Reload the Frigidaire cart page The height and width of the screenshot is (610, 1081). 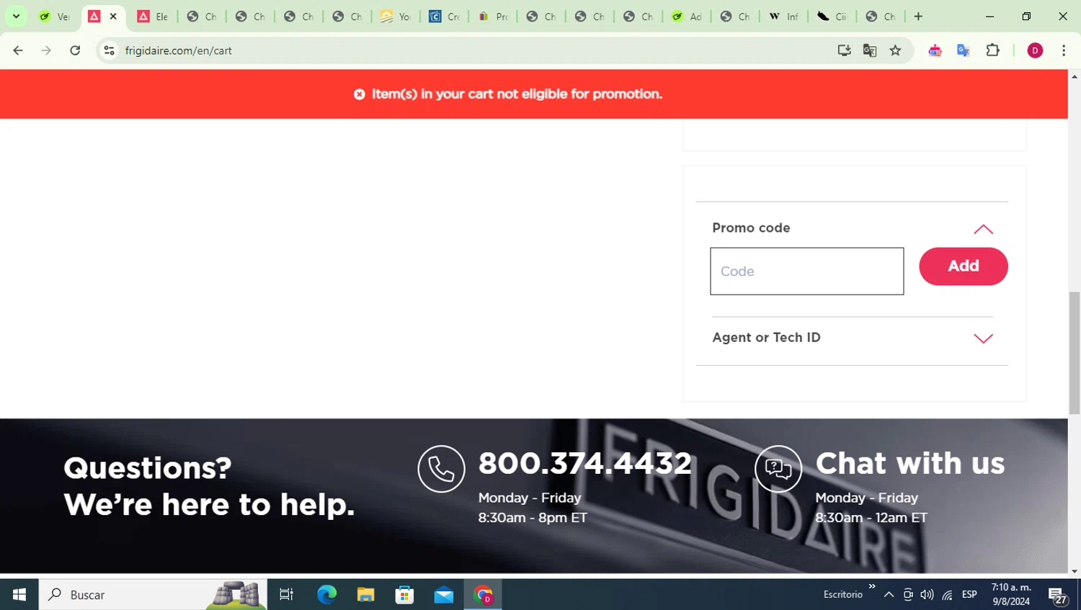(x=75, y=50)
